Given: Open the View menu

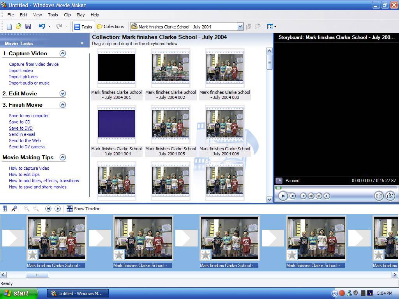Looking at the screenshot, I should [37, 15].
